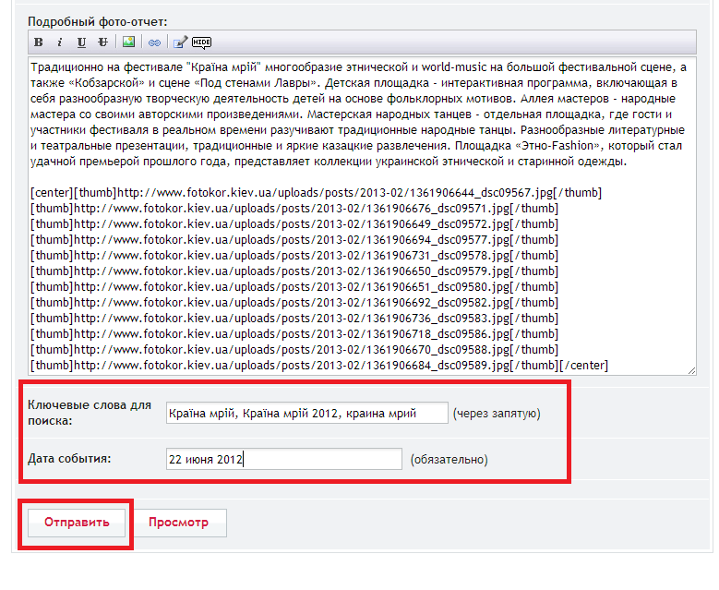The image size is (719, 590).
Task: Click the first [center][thumb] URL line
Action: pyautogui.click(x=316, y=193)
